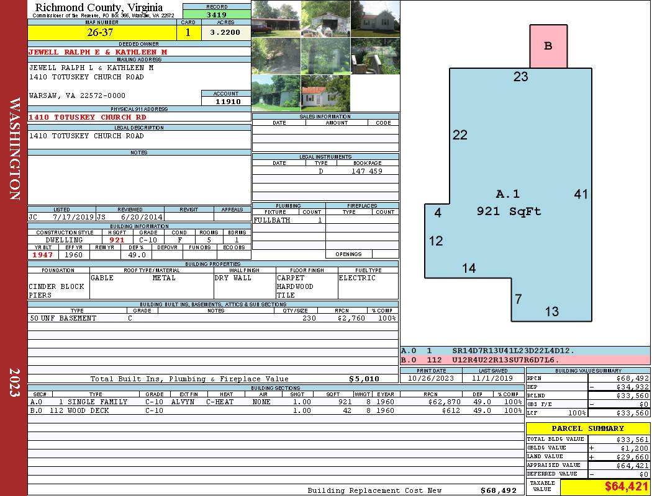Click the card number 1 field

[188, 32]
